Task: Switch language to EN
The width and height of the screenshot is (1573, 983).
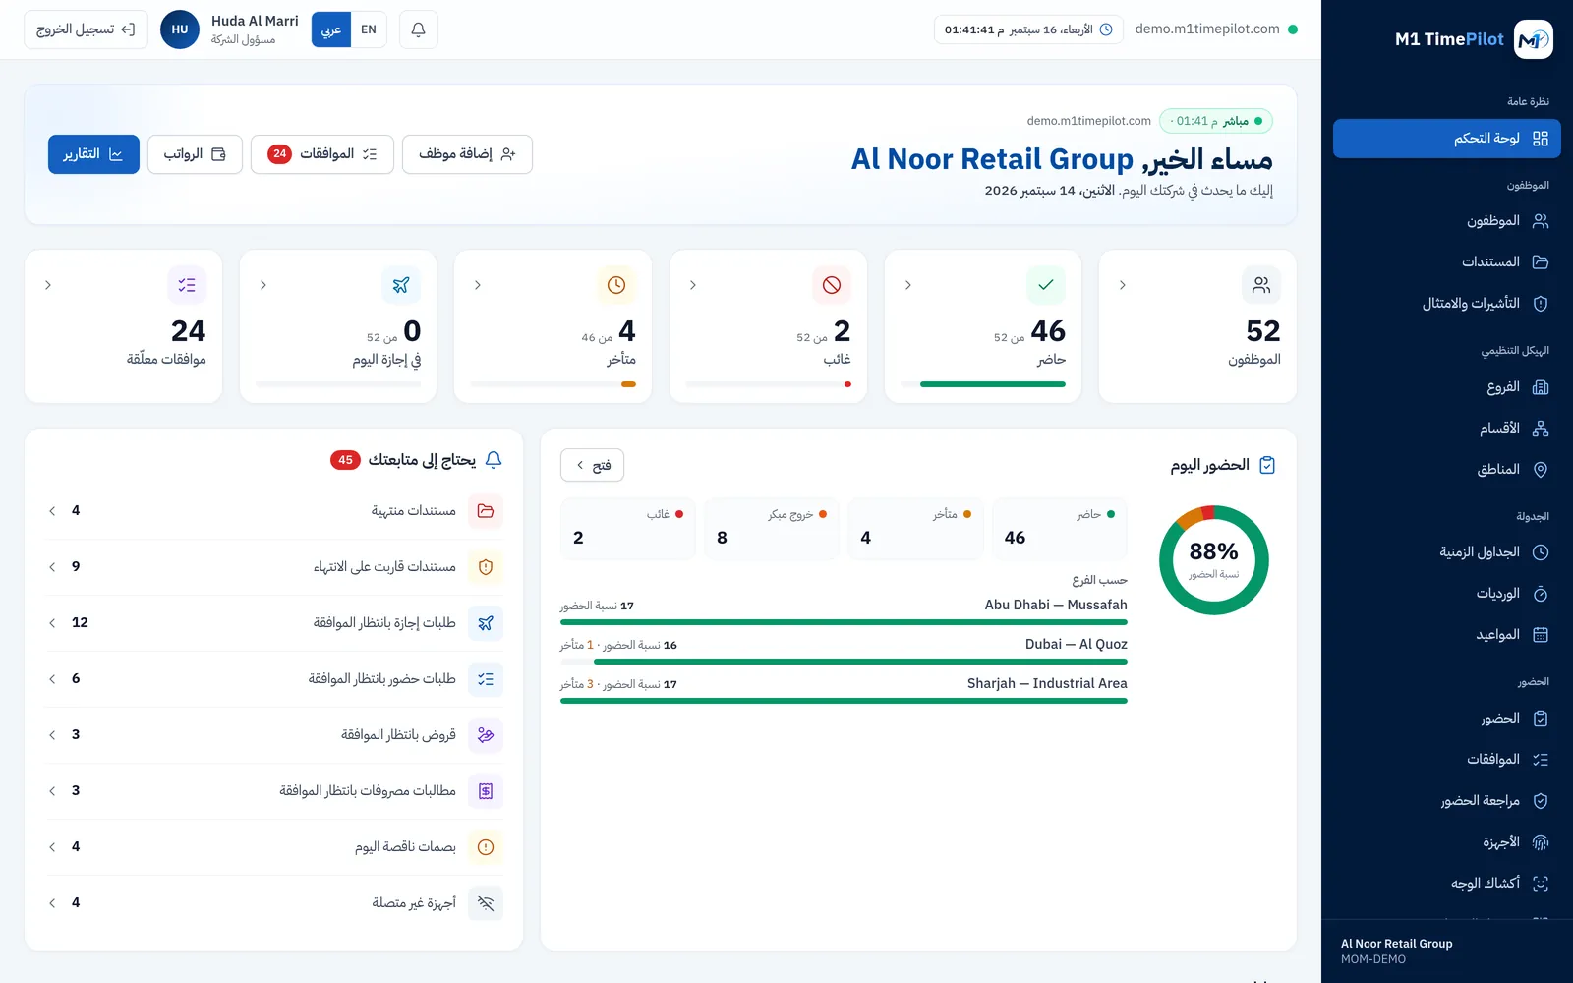Action: (369, 29)
